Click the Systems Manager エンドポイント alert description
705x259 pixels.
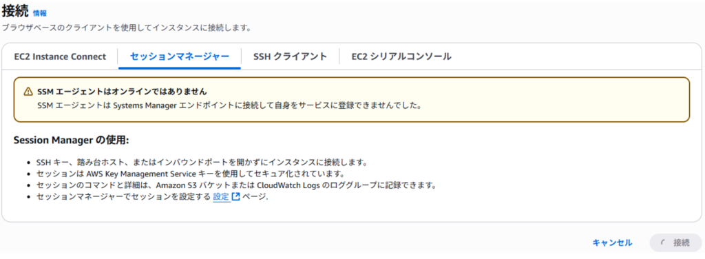[x=229, y=107]
